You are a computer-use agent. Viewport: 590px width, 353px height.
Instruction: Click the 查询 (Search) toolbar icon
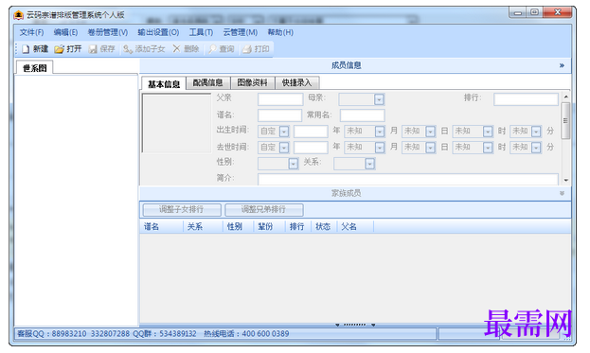point(212,49)
